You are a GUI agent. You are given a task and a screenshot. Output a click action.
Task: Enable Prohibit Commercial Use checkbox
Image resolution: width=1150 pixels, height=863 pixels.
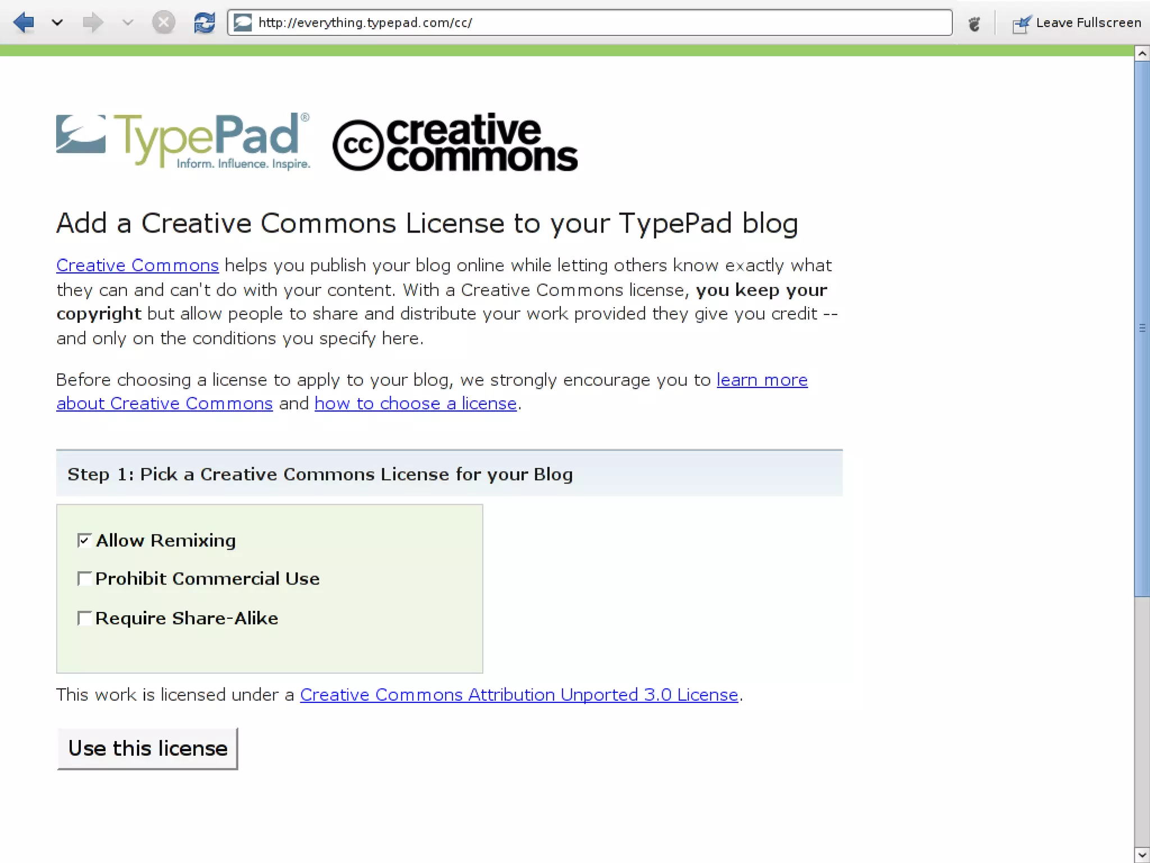(84, 578)
